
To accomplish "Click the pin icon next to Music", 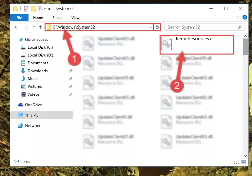I will click(70, 79).
